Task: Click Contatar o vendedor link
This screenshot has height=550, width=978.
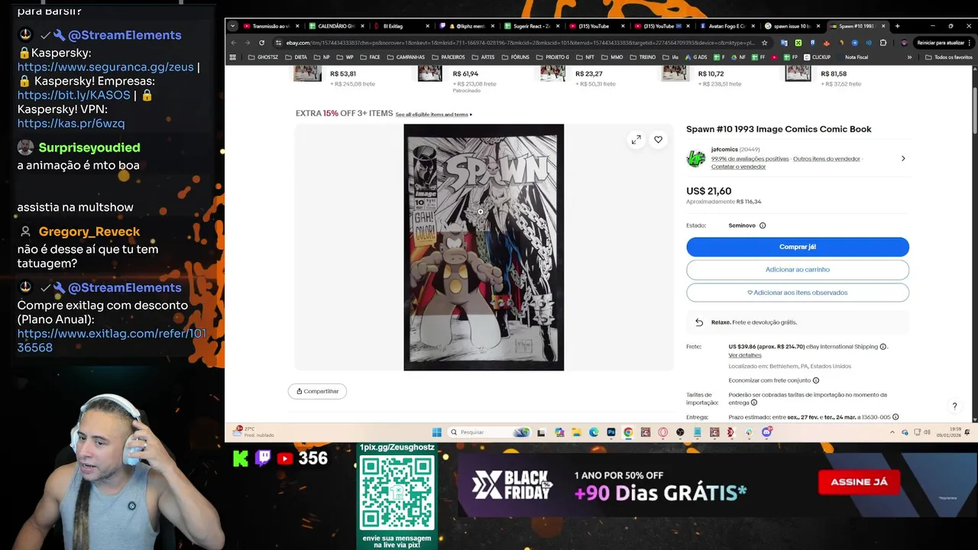Action: pos(738,167)
